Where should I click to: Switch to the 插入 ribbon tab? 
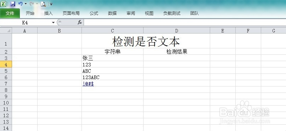pos(48,13)
